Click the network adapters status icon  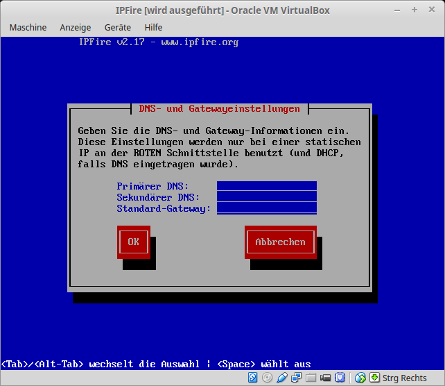296,378
